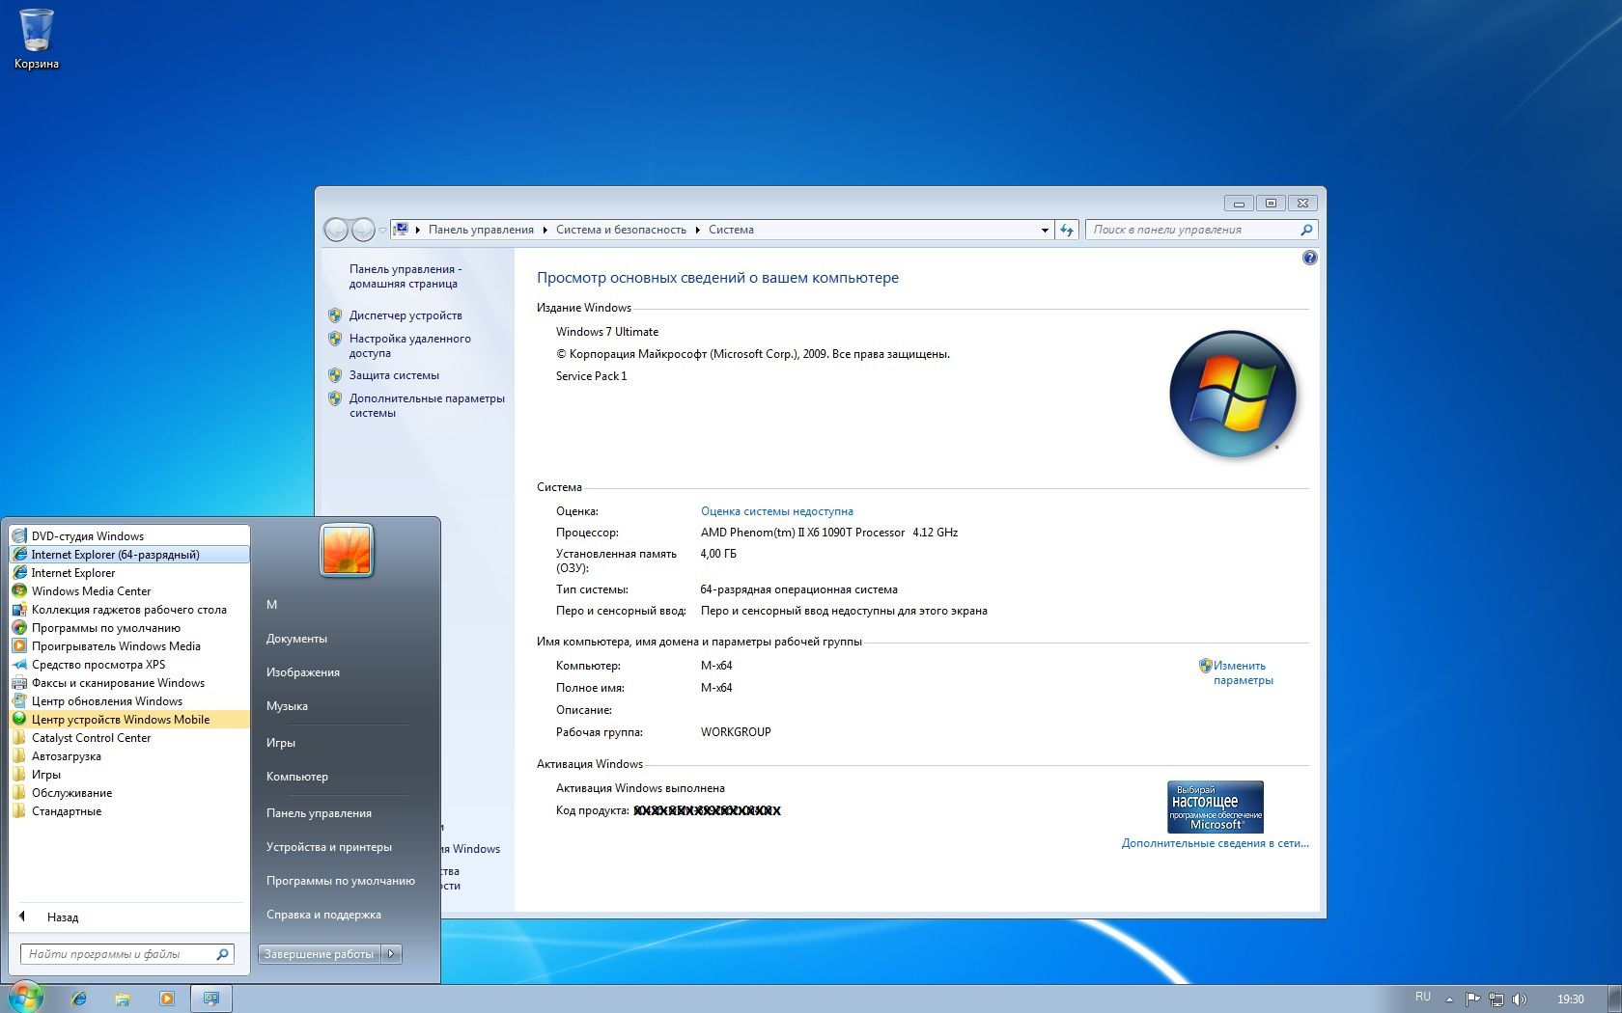Screen dimensions: 1622x1013
Task: Click the clock showing 19:30
Action: pos(1570,999)
